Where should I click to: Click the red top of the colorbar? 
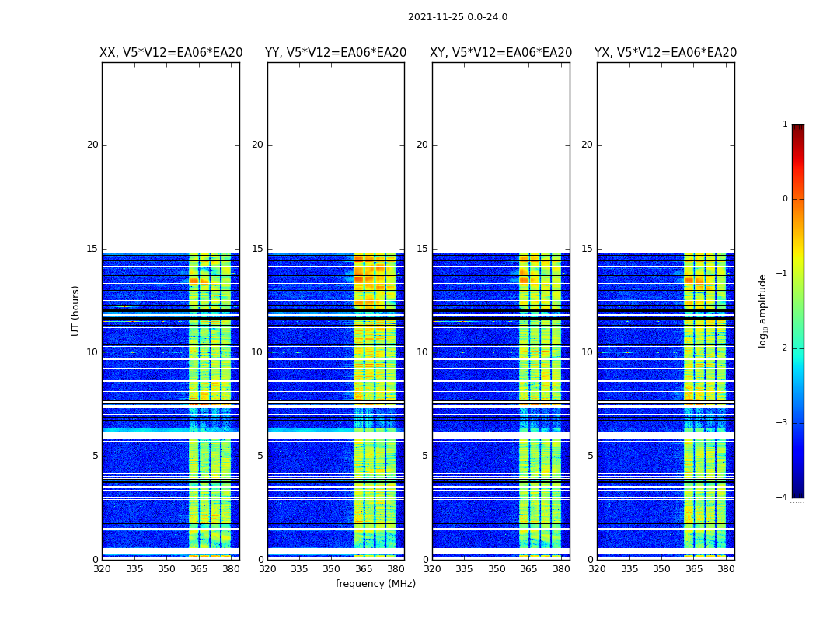point(798,130)
